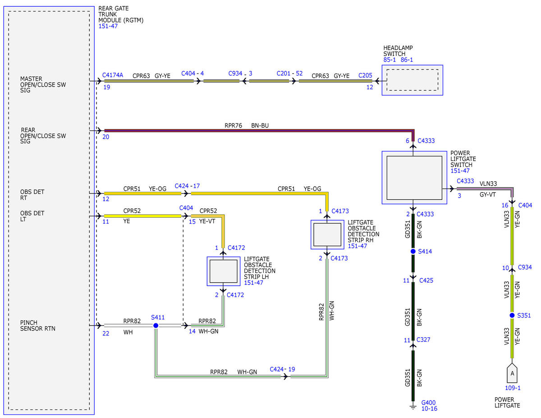Select the C425 connector label
The height and width of the screenshot is (418, 541).
[x=426, y=280]
